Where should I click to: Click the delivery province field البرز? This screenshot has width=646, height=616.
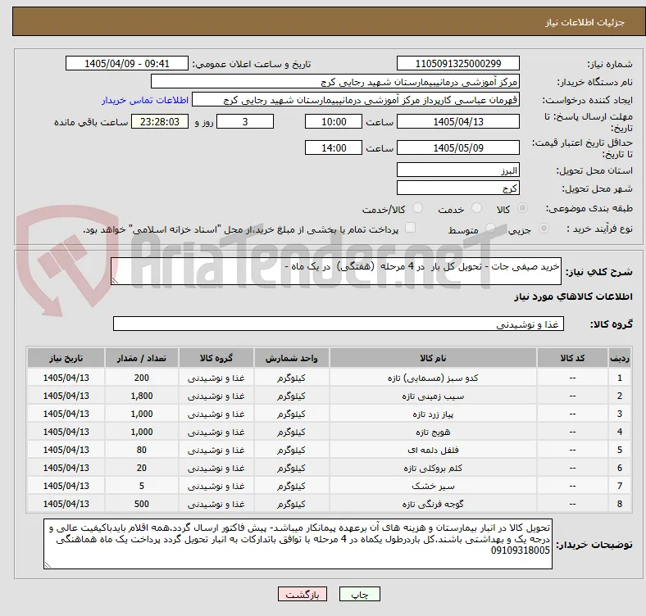click(x=457, y=170)
